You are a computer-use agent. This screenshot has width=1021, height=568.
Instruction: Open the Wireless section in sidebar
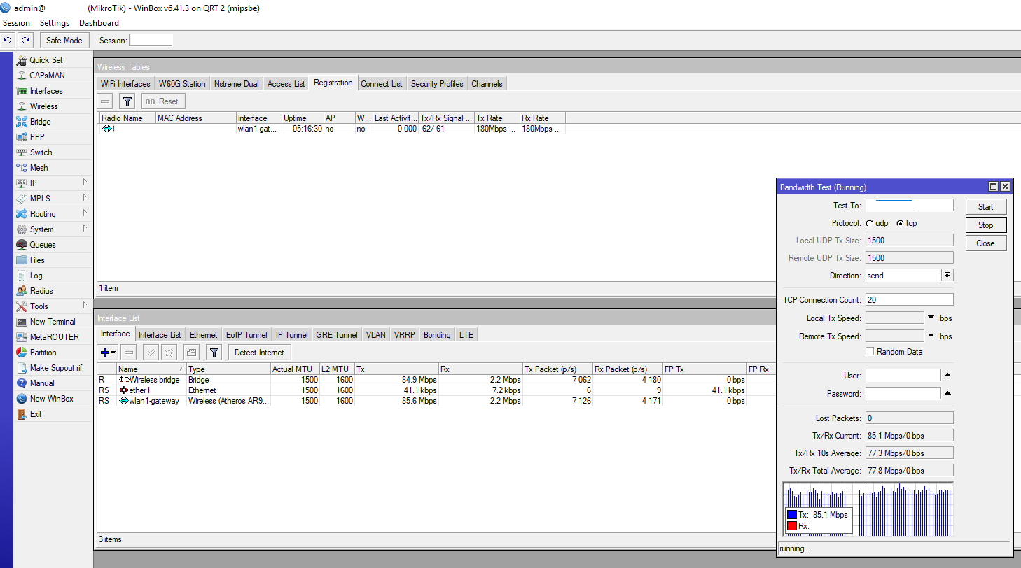coord(43,106)
